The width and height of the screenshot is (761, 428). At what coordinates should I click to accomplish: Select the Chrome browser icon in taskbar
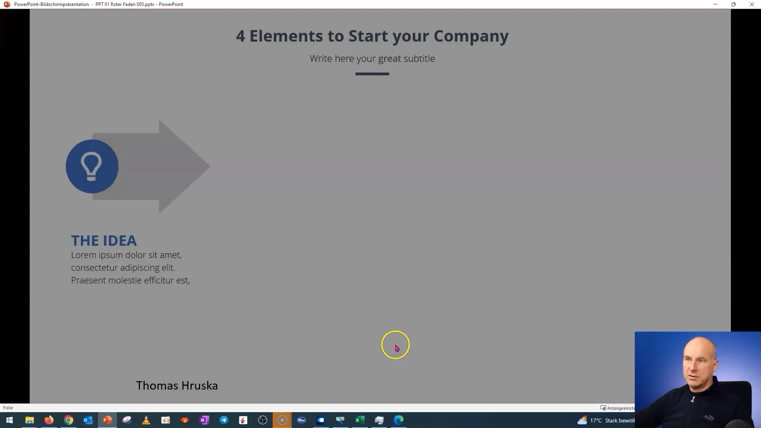pos(68,420)
